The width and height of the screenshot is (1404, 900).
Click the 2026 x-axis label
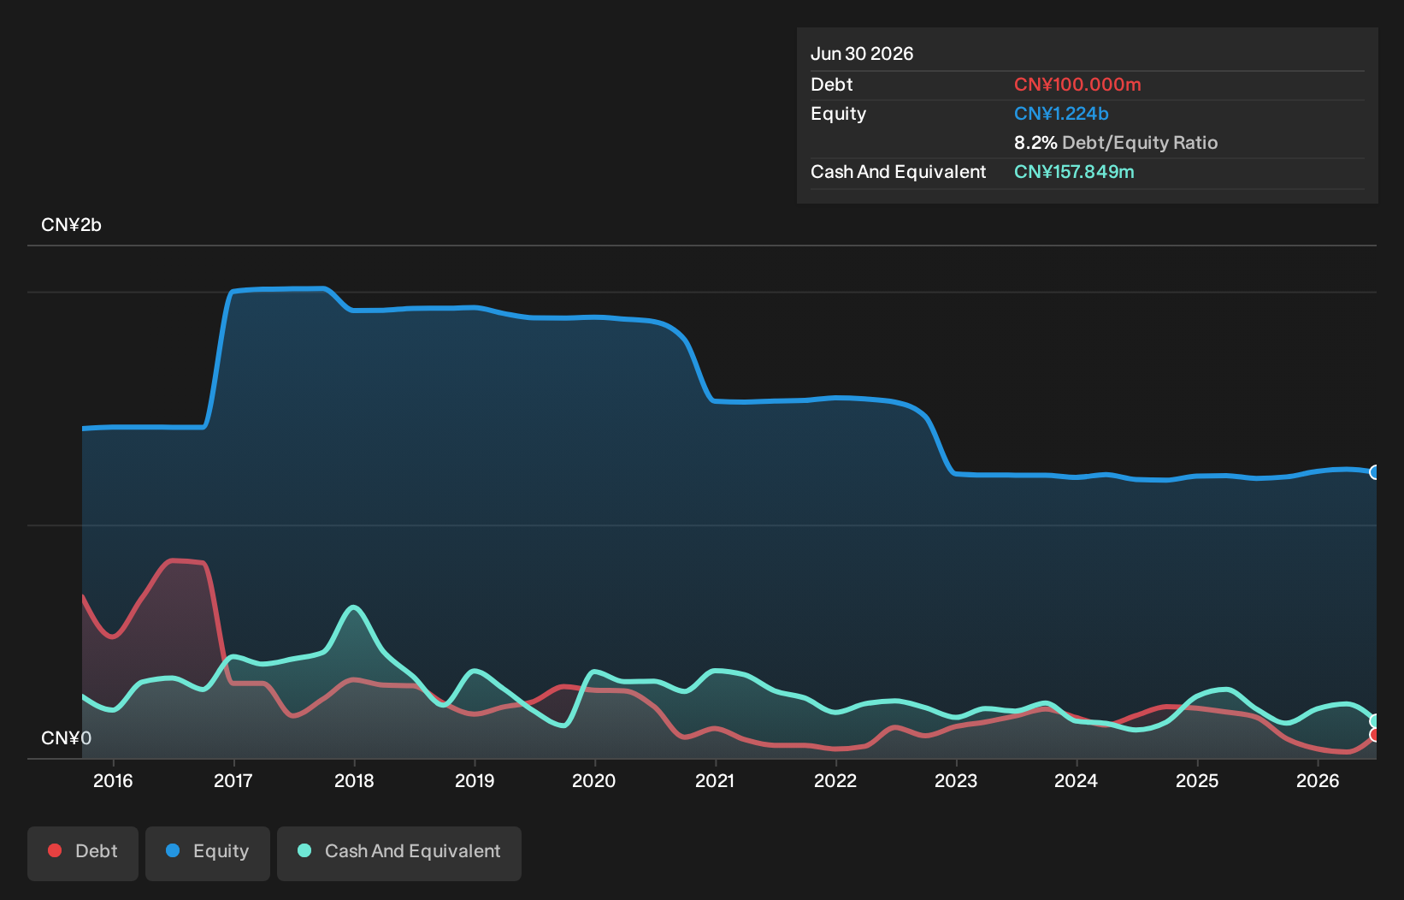(x=1318, y=780)
